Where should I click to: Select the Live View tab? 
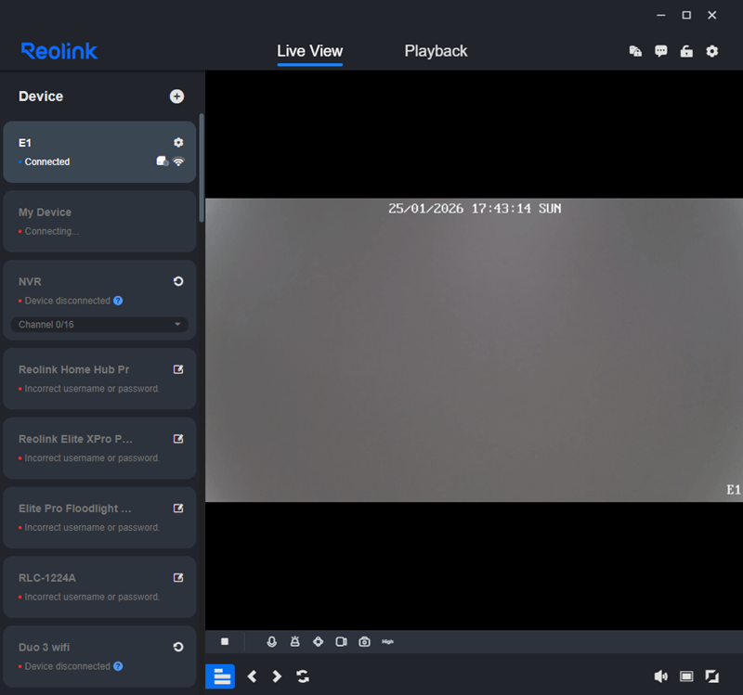pyautogui.click(x=309, y=51)
